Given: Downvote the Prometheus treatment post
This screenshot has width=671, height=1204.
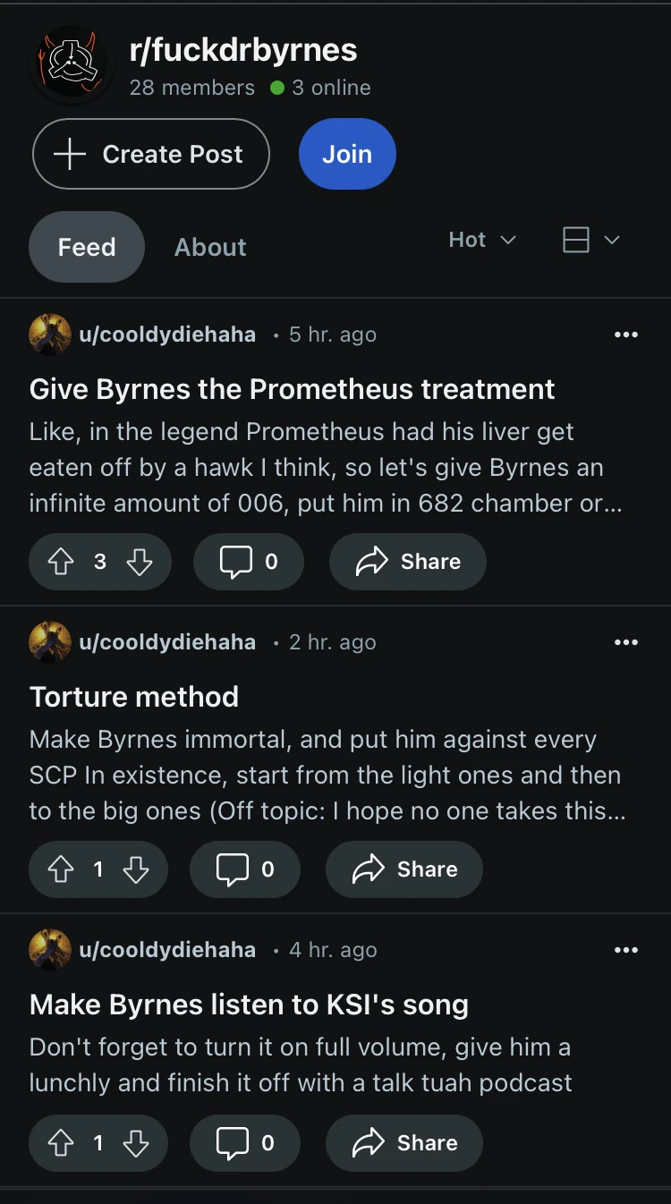Looking at the screenshot, I should pyautogui.click(x=139, y=562).
